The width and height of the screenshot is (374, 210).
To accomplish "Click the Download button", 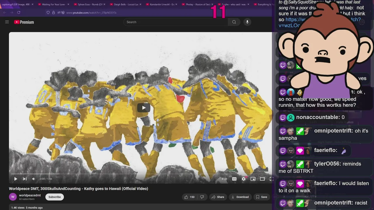I will pyautogui.click(x=240, y=197).
